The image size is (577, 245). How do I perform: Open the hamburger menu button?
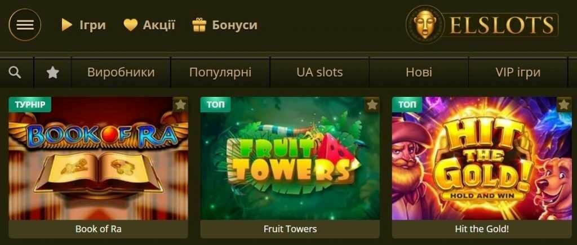[25, 25]
